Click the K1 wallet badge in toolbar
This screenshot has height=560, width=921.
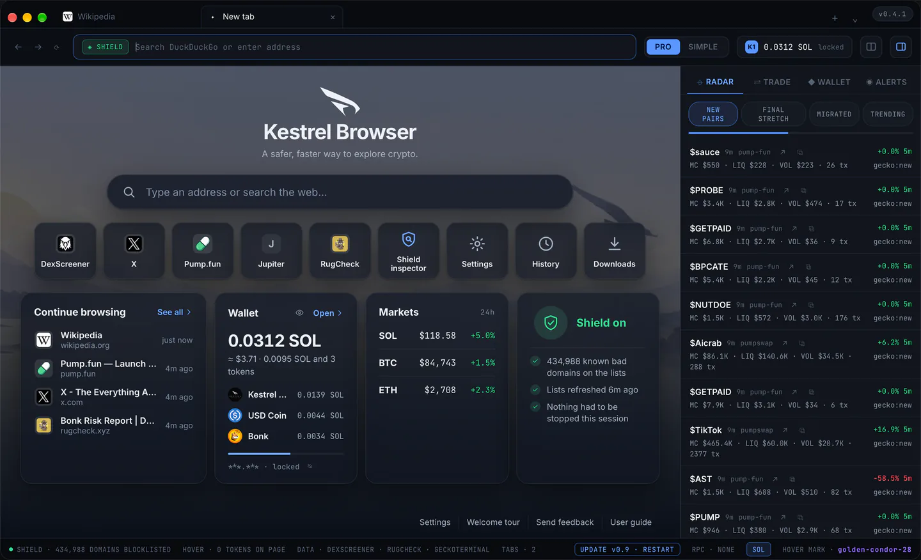[752, 47]
